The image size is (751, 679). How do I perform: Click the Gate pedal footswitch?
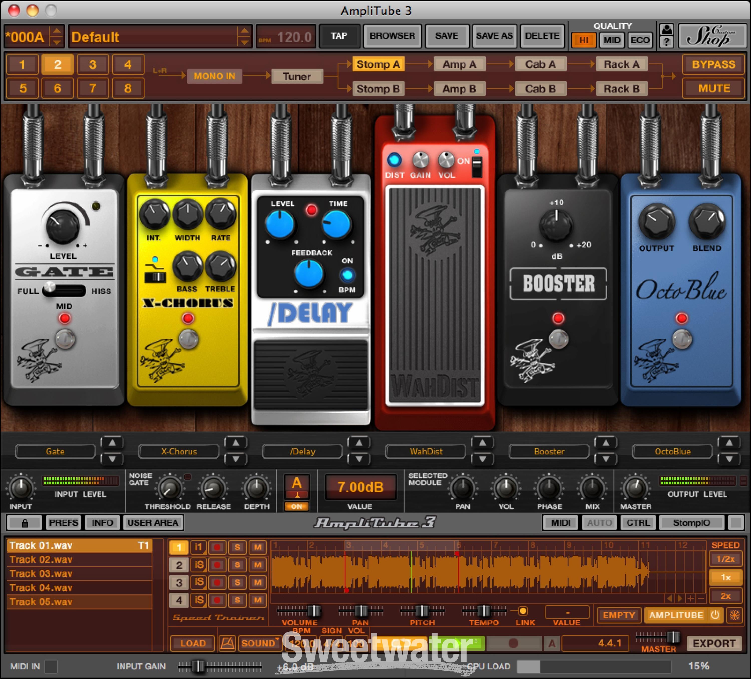click(x=65, y=339)
